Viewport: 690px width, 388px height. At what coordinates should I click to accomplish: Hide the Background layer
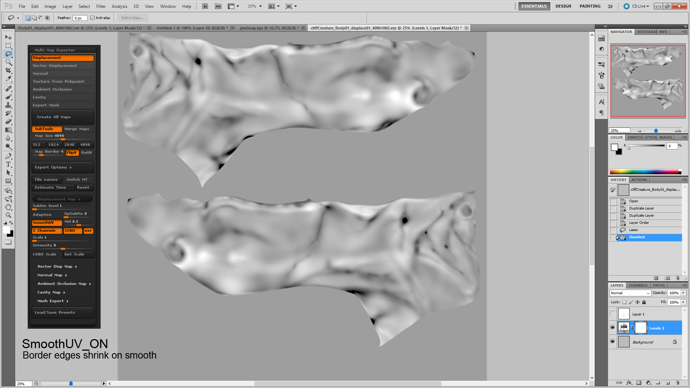pos(613,342)
